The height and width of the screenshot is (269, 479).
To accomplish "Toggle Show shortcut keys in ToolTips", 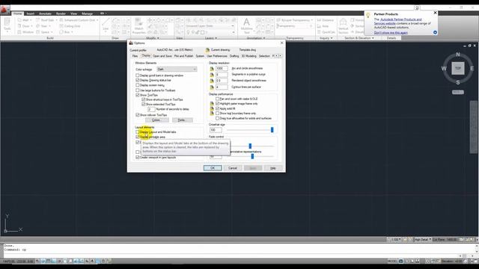I will [143, 99].
